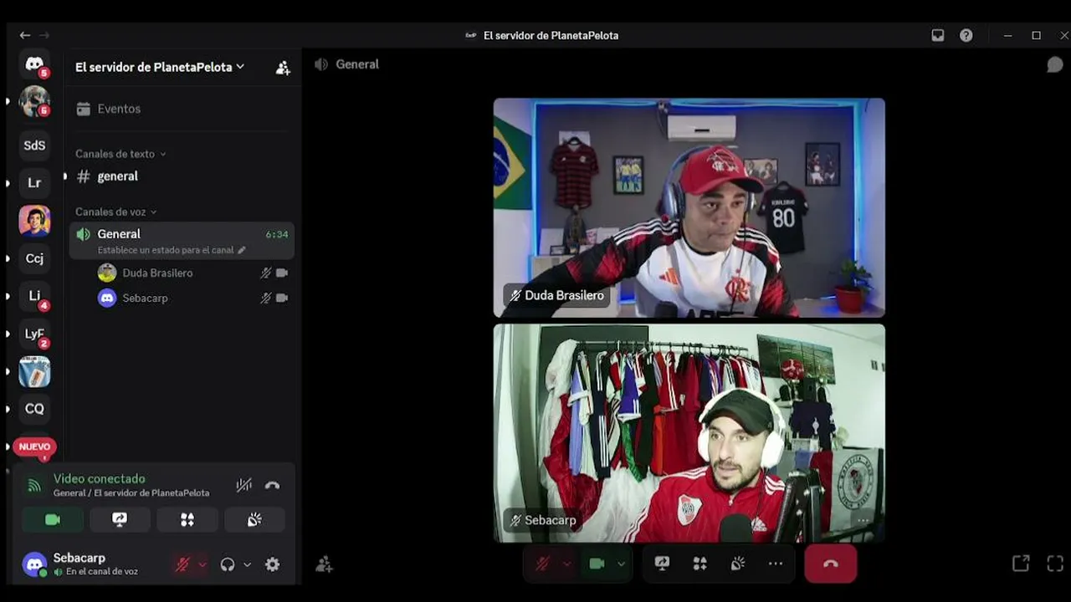
Task: Collapse the Canales de texto category
Action: (120, 154)
